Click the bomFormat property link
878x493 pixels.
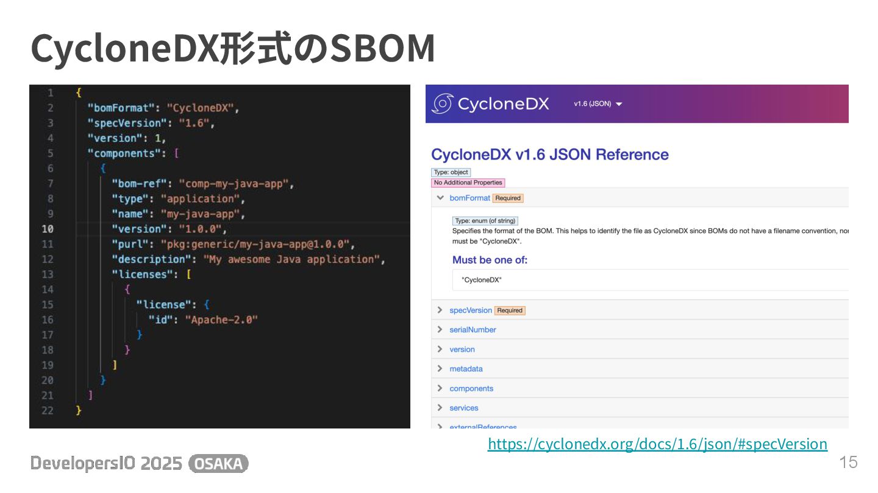(469, 198)
